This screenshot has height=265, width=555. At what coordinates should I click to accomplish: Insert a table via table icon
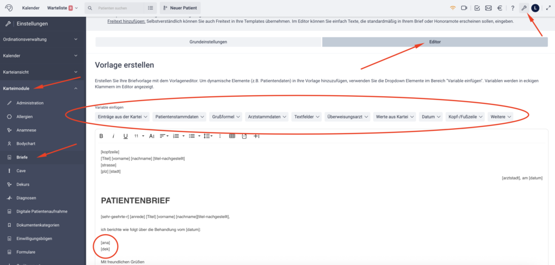232,136
